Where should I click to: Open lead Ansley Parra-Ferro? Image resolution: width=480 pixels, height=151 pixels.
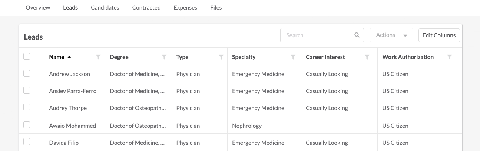[x=73, y=91]
